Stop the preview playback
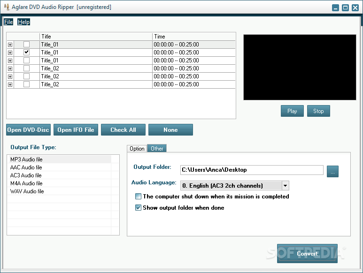The height and width of the screenshot is (273, 363). 318,111
